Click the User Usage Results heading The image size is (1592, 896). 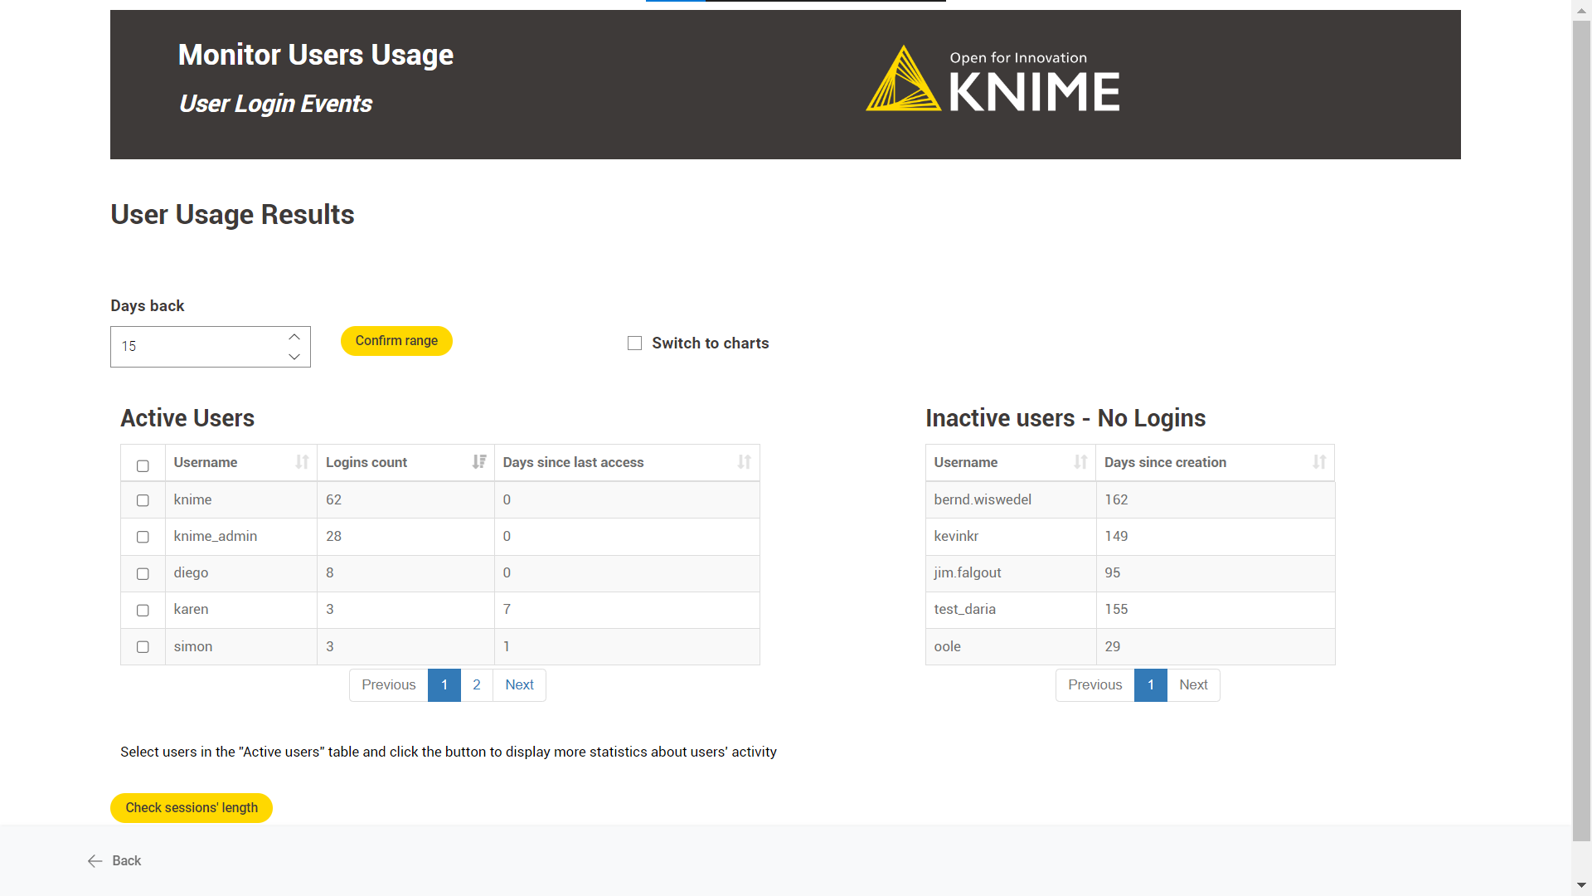click(x=232, y=215)
